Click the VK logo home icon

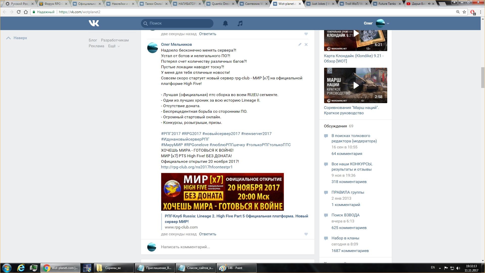pyautogui.click(x=94, y=23)
